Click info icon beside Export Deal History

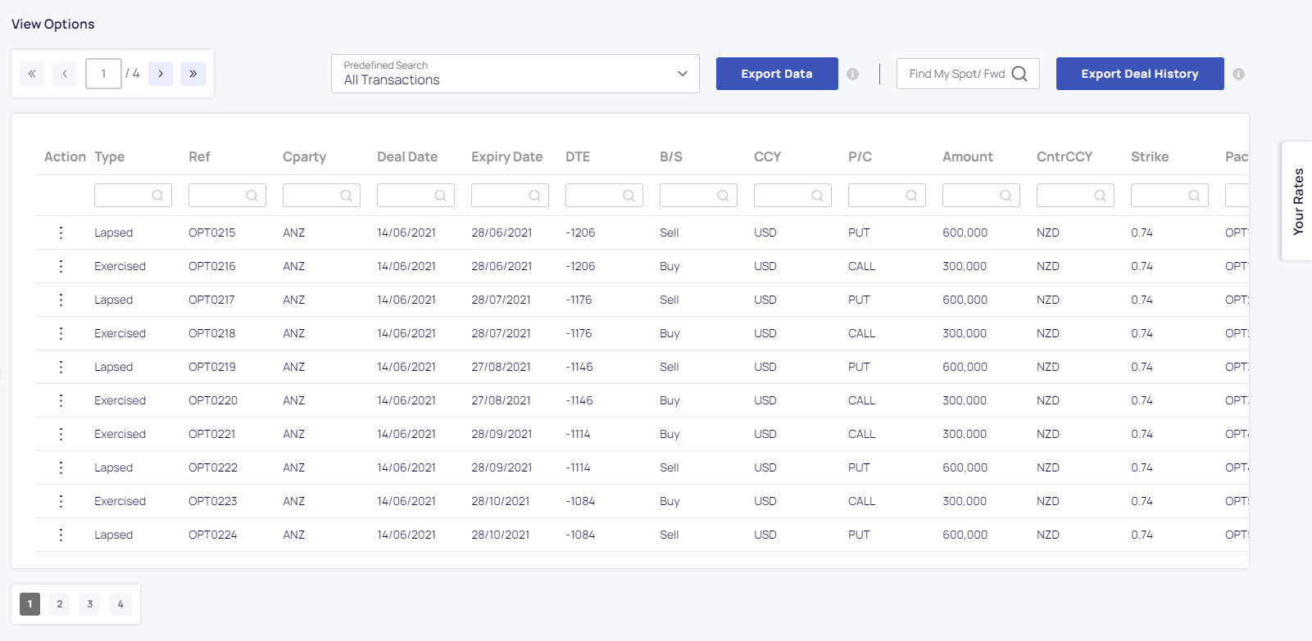coord(1239,74)
